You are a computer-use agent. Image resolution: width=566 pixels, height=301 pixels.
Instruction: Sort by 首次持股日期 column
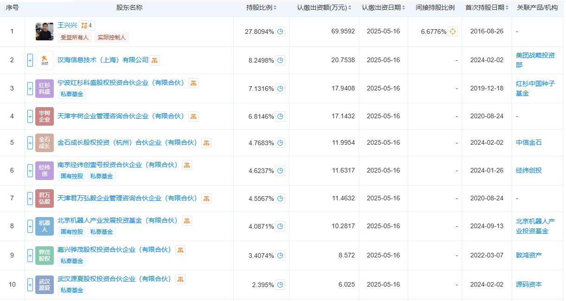pyautogui.click(x=487, y=8)
